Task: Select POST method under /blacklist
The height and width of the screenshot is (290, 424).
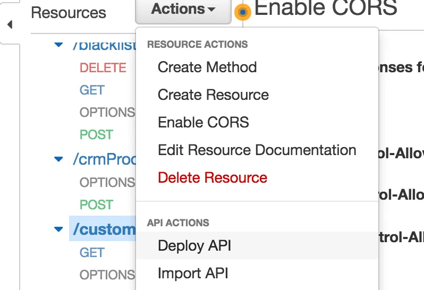Action: click(x=96, y=135)
